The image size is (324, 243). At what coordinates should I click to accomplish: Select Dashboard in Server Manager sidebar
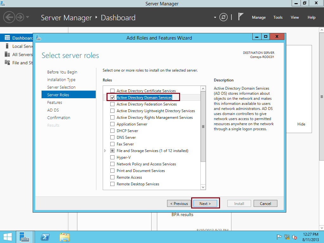[16, 38]
